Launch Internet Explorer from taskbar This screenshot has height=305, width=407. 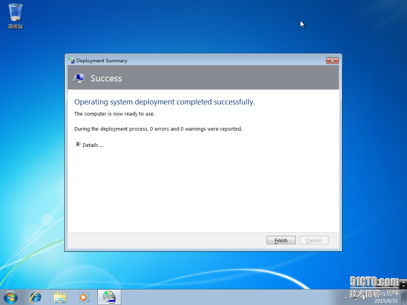coord(35,297)
